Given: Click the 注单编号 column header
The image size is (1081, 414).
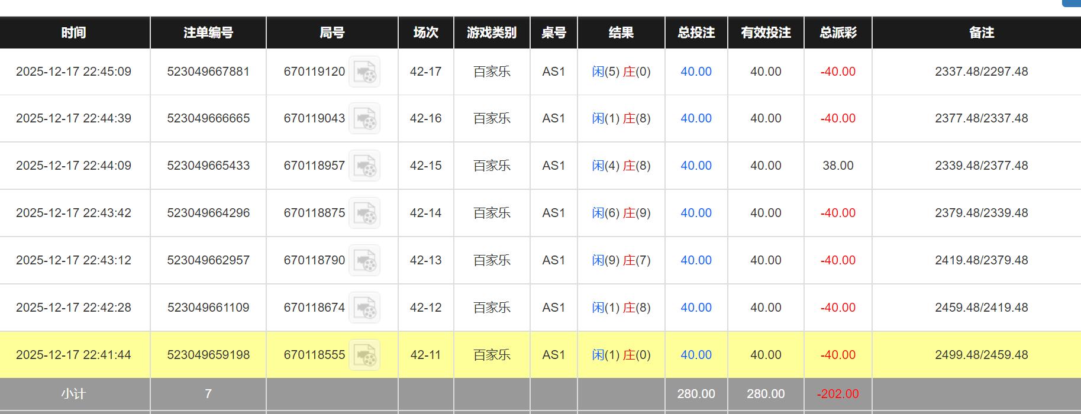Looking at the screenshot, I should pyautogui.click(x=208, y=33).
